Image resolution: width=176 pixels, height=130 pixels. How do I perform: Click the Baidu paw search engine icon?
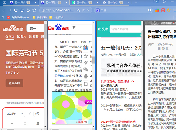click(x=98, y=10)
